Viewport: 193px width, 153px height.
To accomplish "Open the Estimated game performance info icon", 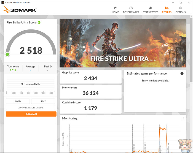I will [182, 73].
